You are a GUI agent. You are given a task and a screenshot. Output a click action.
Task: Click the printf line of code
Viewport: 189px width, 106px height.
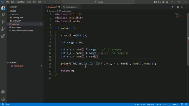[x=108, y=64]
